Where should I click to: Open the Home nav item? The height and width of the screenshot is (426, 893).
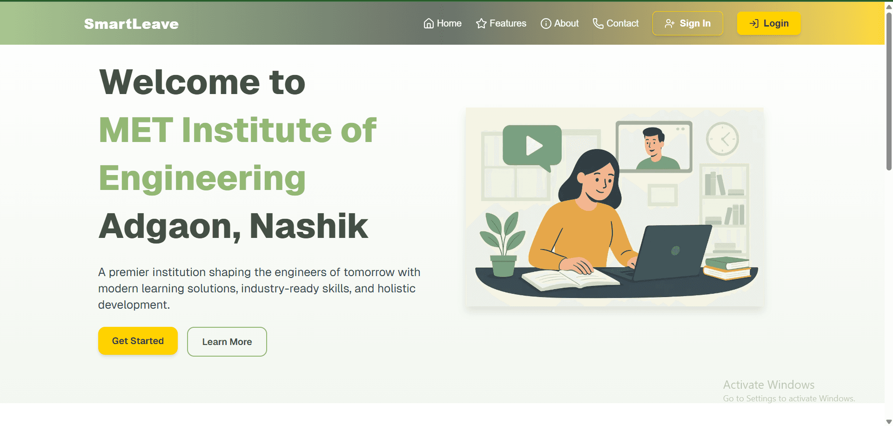pos(443,23)
